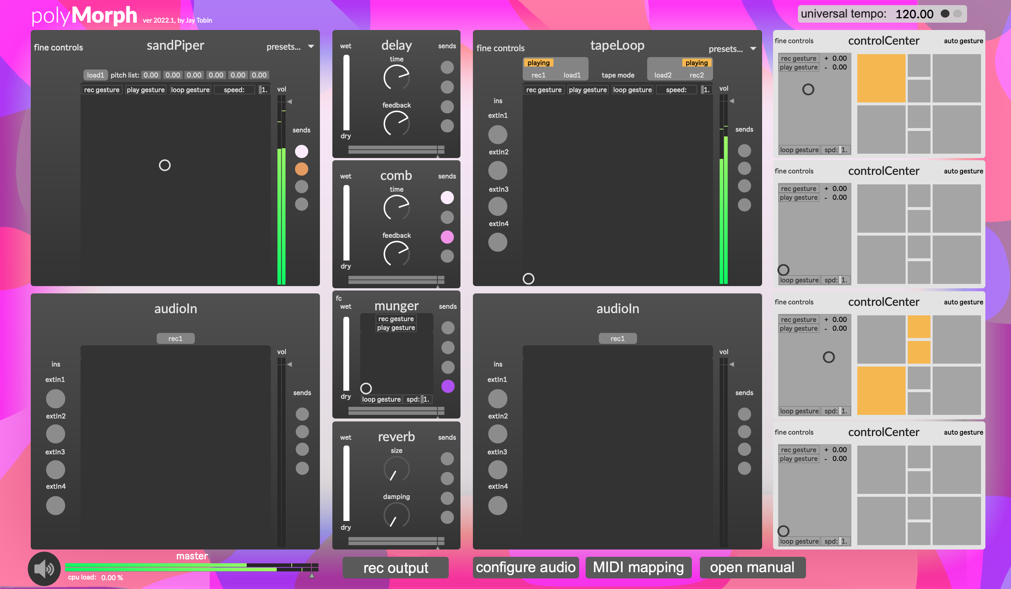Select the load2 tab in tapeLoop
Viewport: 1011px width, 589px height.
(663, 75)
